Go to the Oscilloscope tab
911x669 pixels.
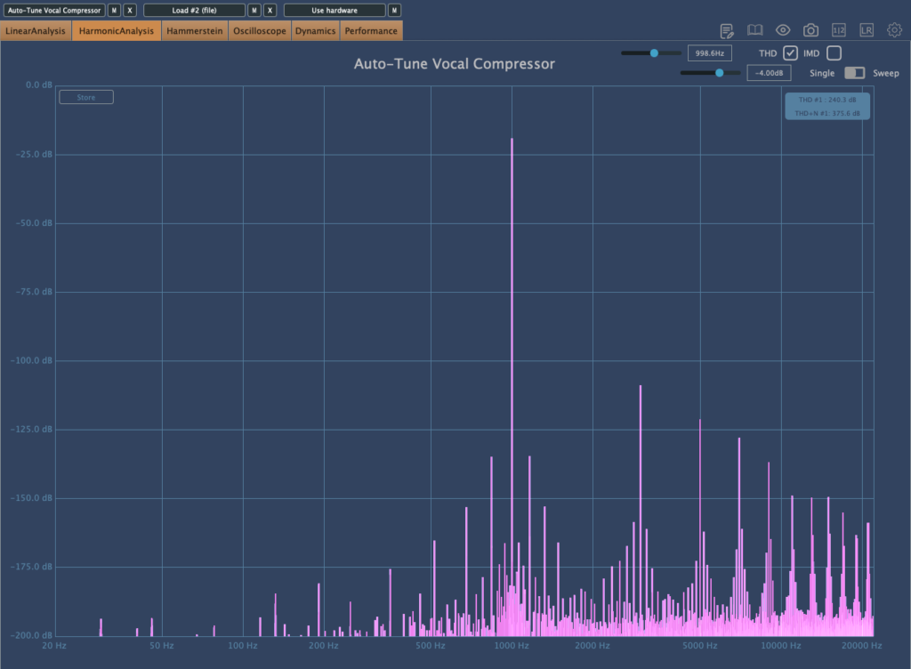260,31
